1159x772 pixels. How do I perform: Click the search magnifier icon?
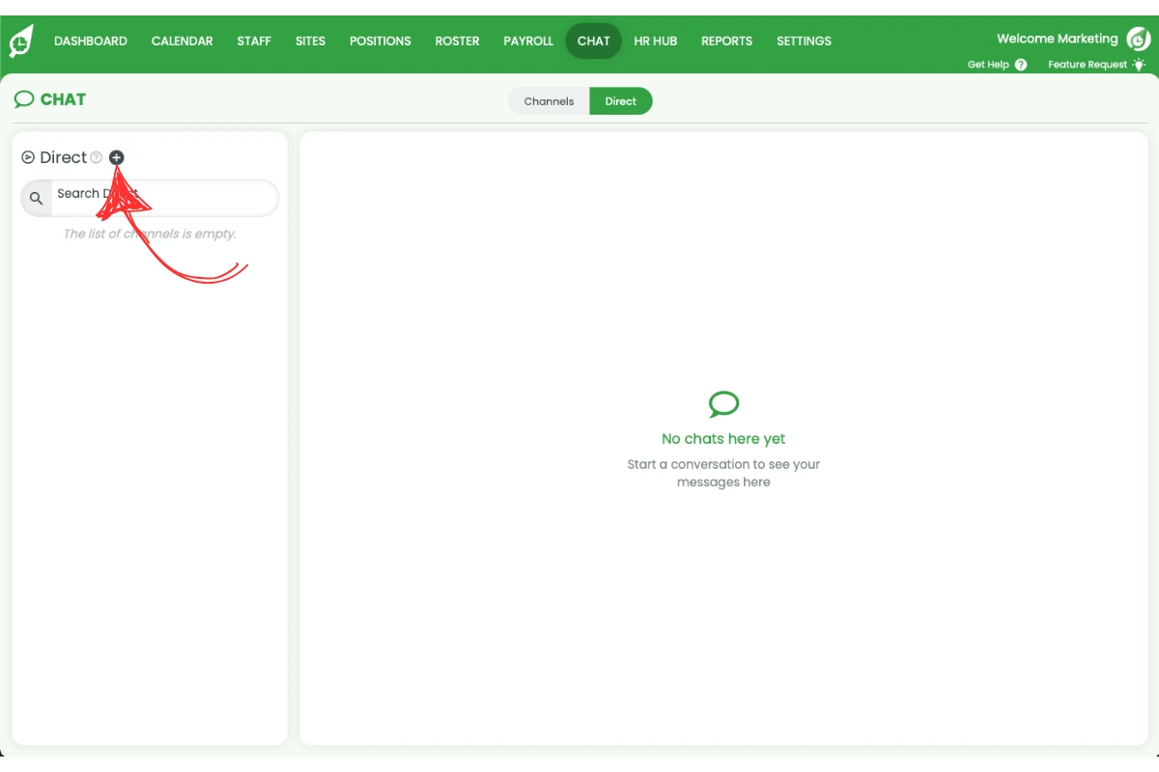point(36,198)
